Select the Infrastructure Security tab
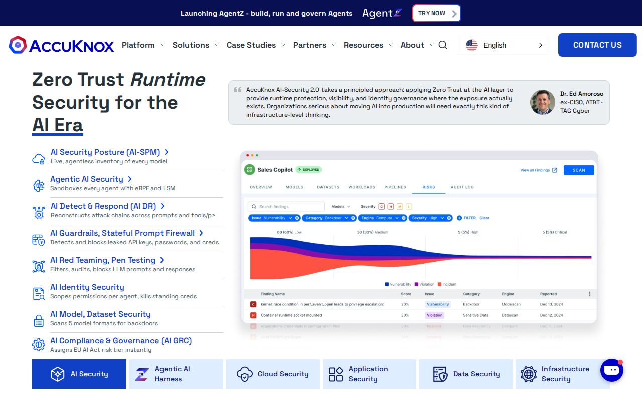642x401 pixels. pyautogui.click(x=563, y=374)
